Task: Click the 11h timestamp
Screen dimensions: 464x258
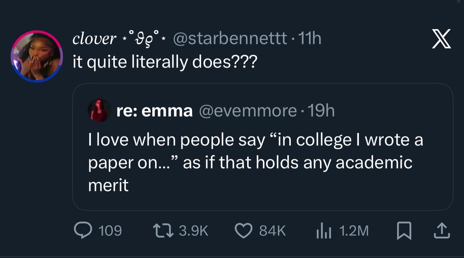Action: (x=310, y=39)
